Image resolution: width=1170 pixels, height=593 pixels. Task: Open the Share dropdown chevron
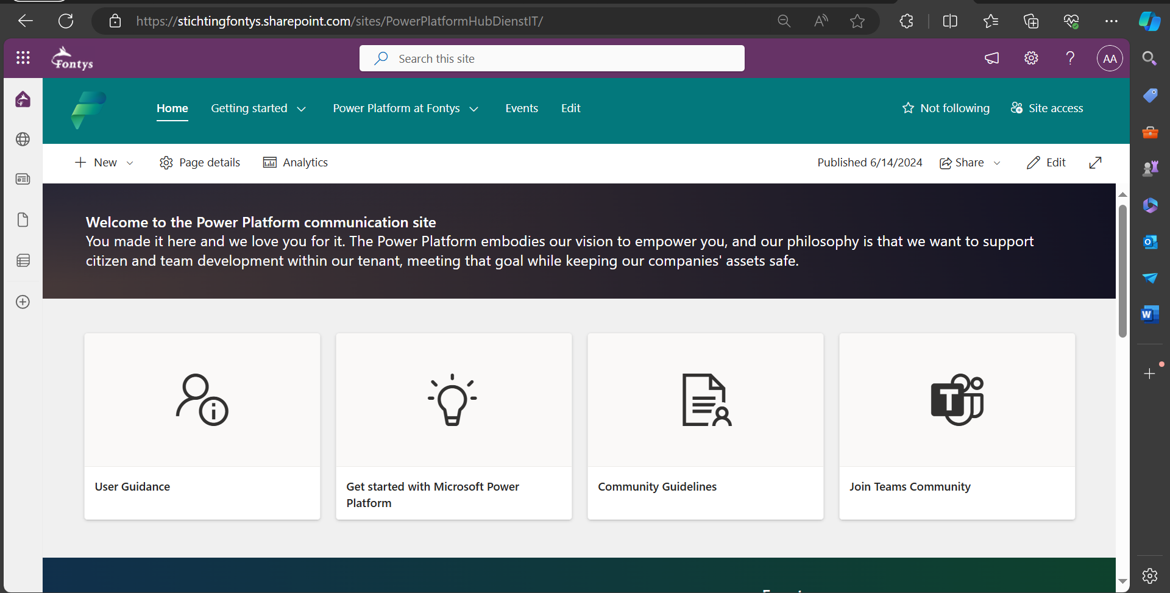click(997, 163)
